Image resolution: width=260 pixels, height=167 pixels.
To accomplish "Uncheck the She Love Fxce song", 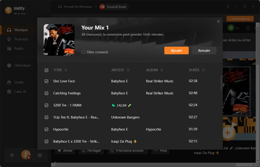I will coord(46,81).
